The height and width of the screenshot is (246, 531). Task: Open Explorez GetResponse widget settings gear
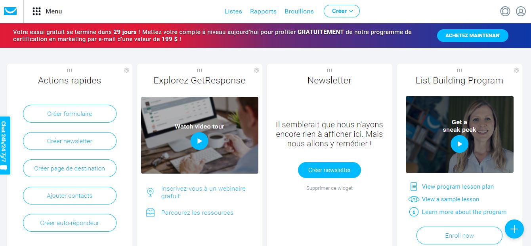(256, 70)
